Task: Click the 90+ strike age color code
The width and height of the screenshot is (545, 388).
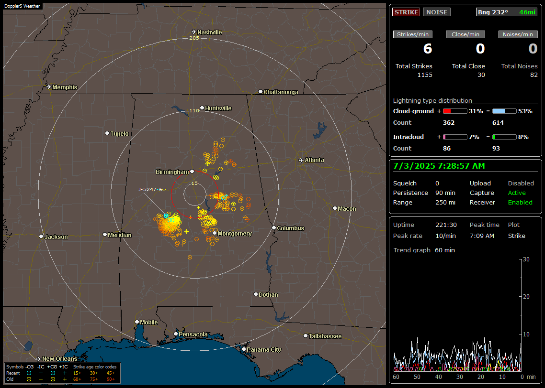Action: [111, 379]
